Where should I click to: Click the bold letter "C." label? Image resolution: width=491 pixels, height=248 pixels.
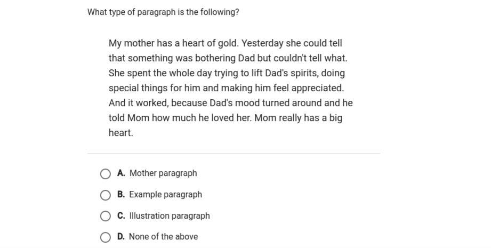tap(121, 216)
